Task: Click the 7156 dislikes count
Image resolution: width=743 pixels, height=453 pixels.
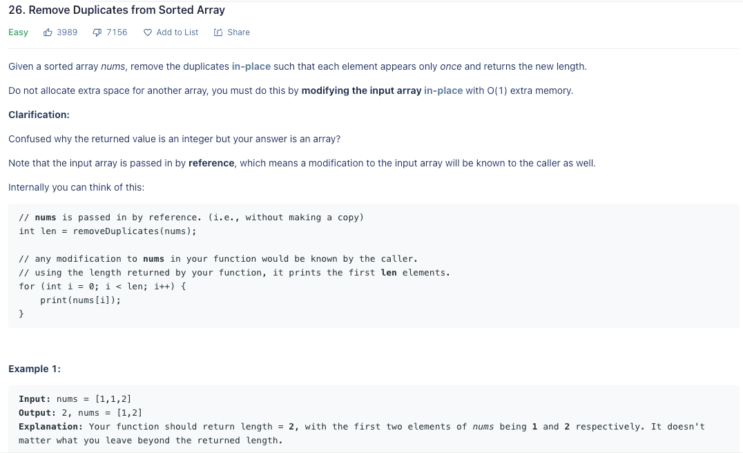Action: pos(117,32)
